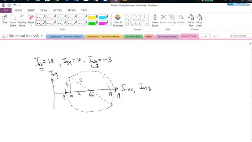The height and width of the screenshot is (142, 252).
Task: Click the Delete button in Edit group
Action: tap(163, 19)
